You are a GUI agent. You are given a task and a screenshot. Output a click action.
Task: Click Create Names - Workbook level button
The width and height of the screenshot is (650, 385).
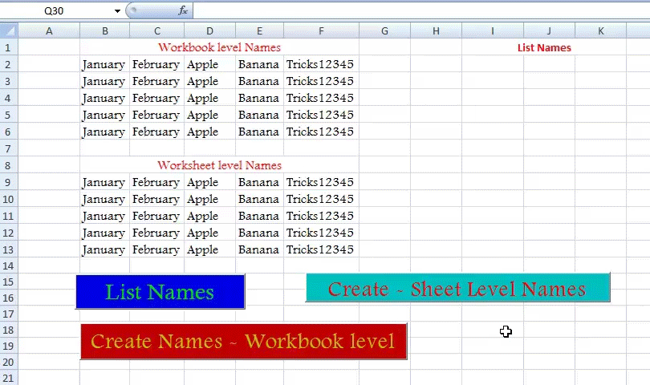[x=244, y=342]
